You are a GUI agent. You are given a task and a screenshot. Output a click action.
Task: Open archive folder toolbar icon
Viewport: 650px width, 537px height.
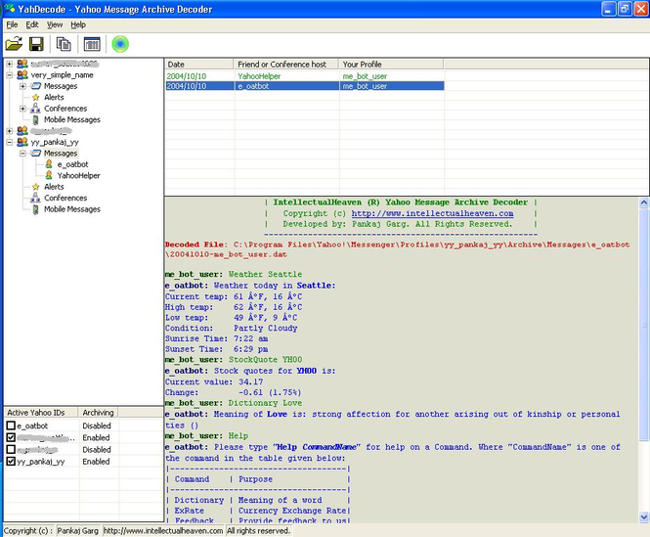coord(14,44)
